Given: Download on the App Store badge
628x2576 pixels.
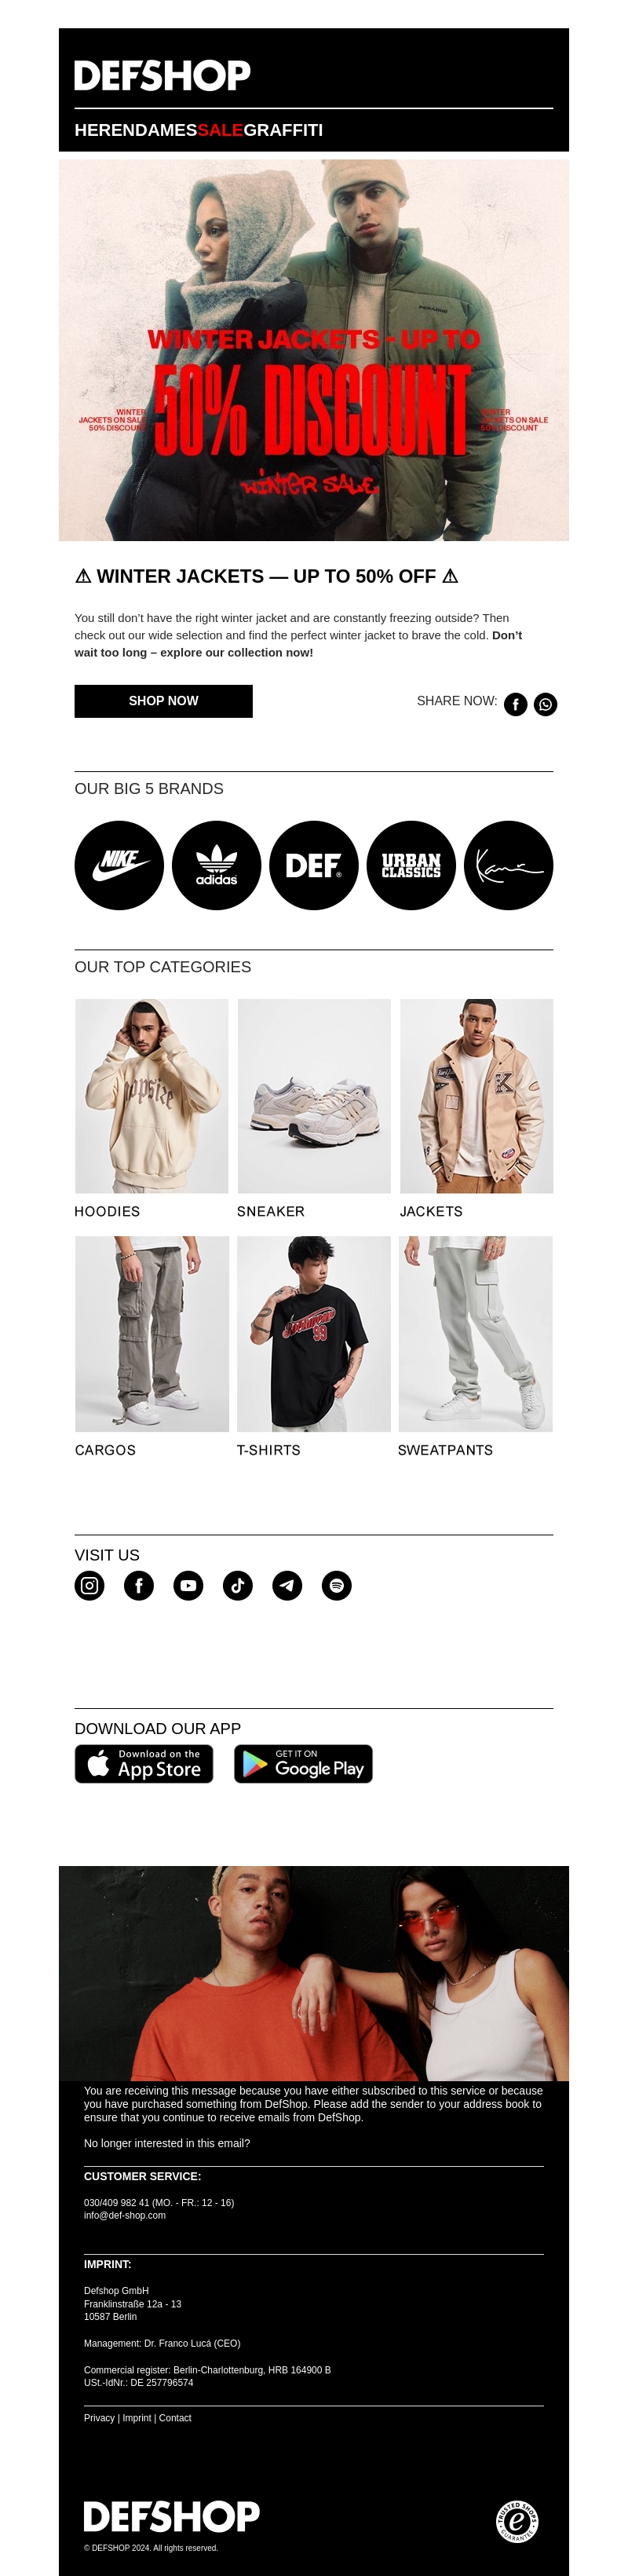Looking at the screenshot, I should (x=144, y=1764).
